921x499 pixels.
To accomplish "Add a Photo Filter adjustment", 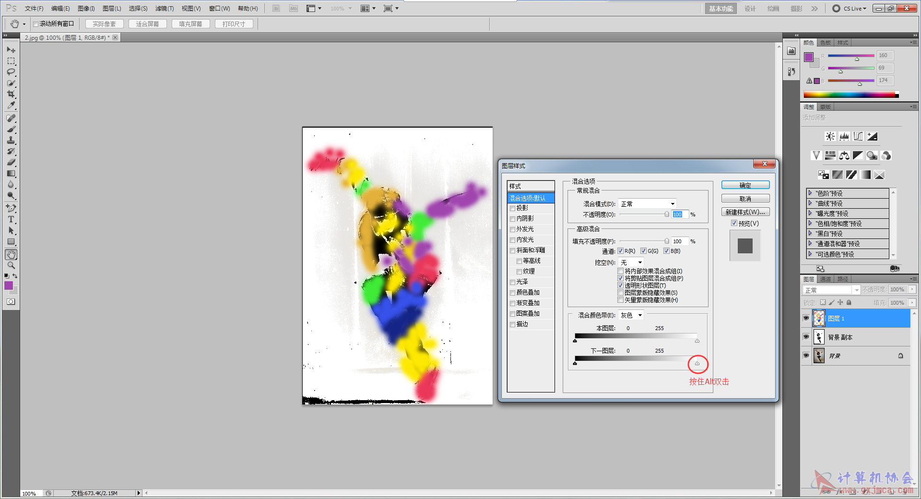I will [872, 155].
